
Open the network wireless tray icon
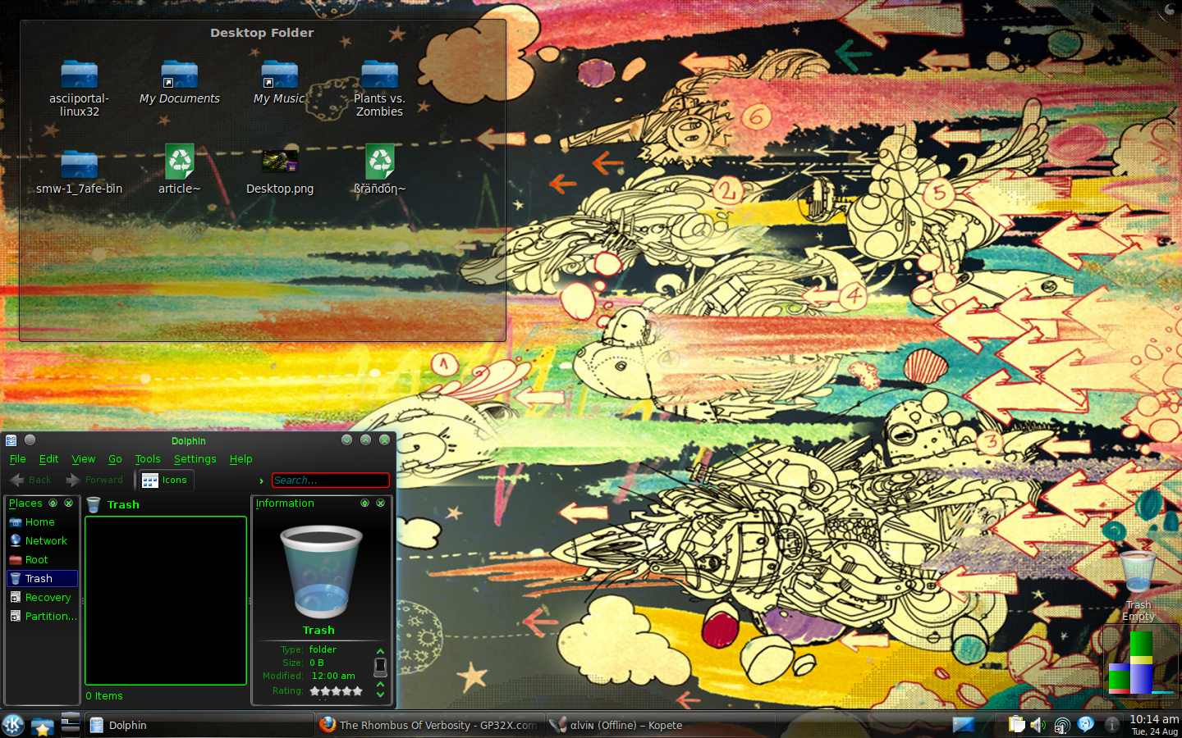coord(1061,725)
